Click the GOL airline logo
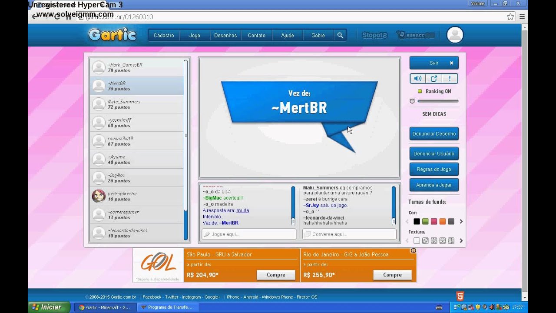556x313 pixels. tap(159, 263)
